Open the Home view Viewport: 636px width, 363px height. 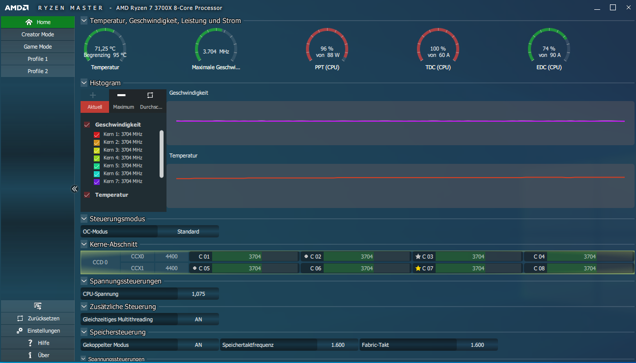[x=38, y=22]
